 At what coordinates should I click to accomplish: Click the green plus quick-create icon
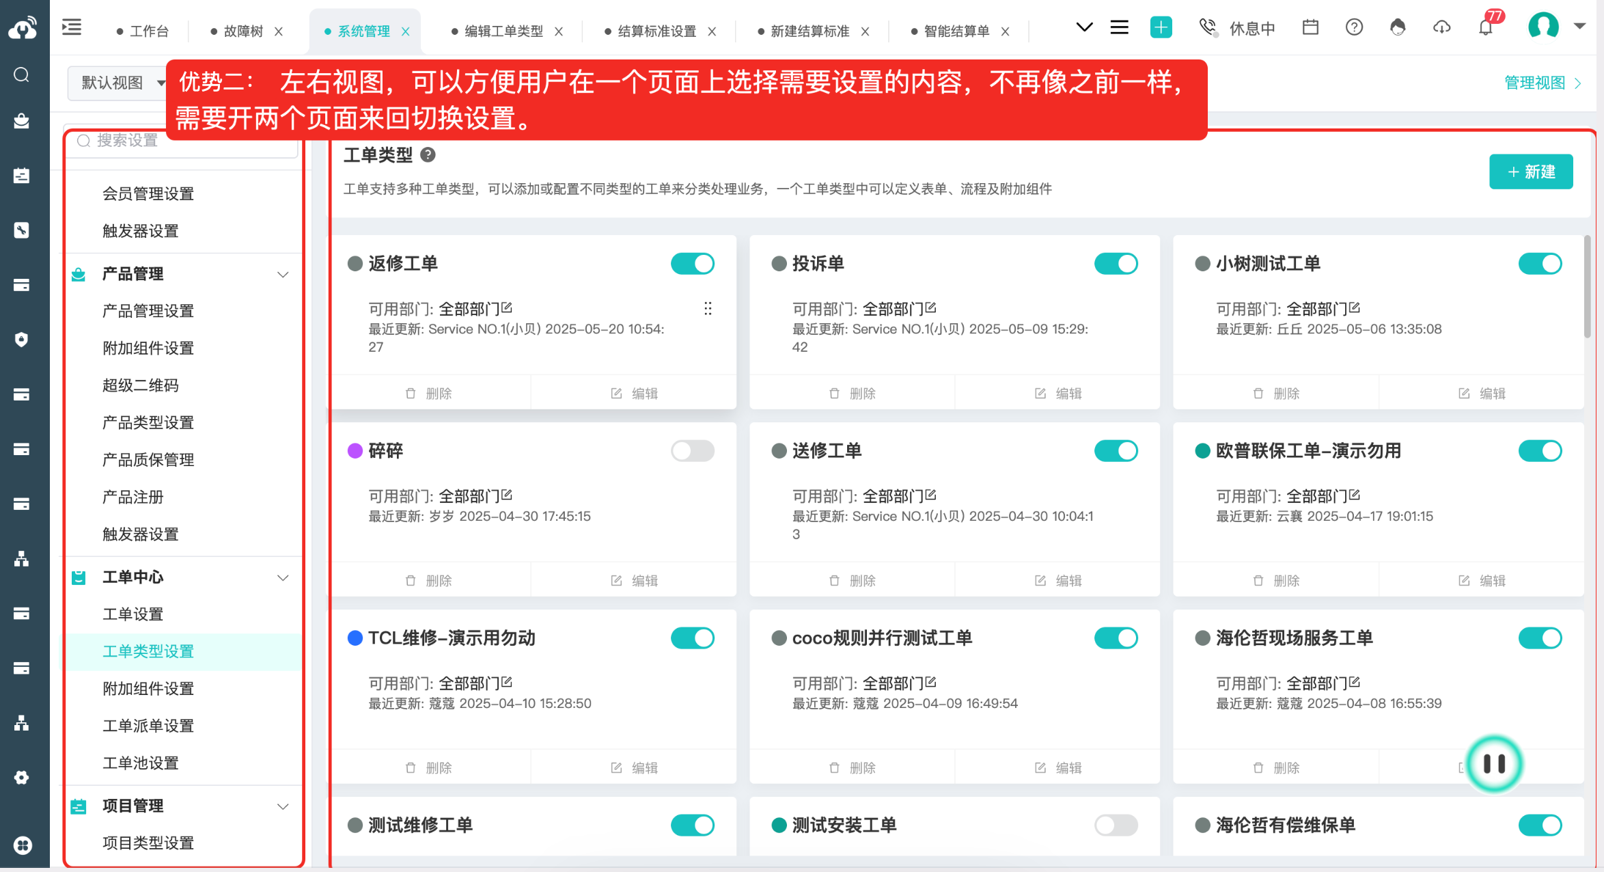1161,27
